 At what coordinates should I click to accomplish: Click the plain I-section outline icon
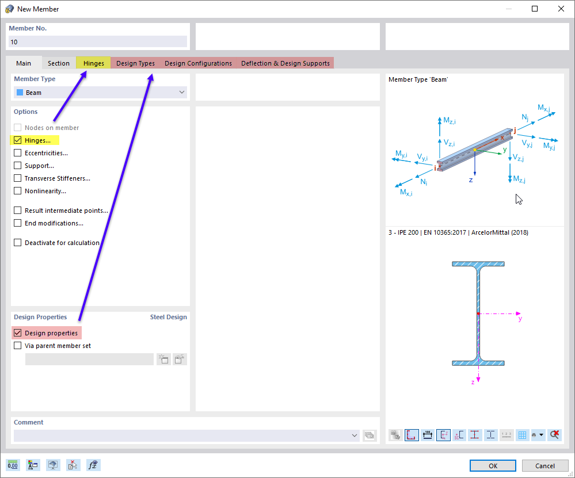pos(490,435)
